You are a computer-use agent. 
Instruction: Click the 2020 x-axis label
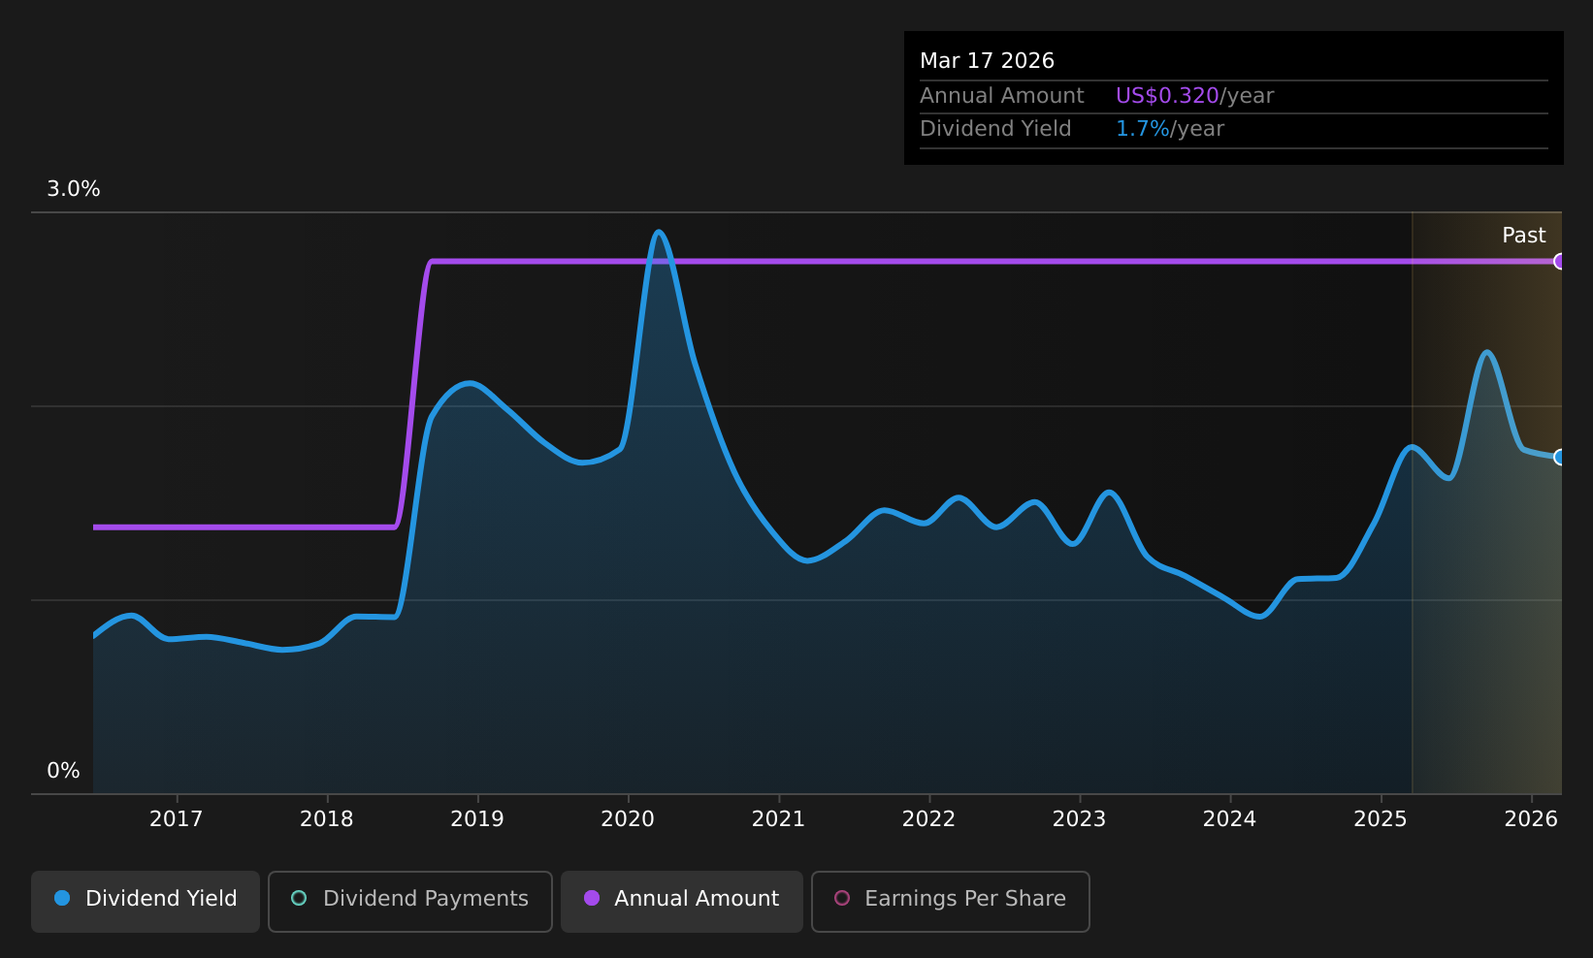tap(628, 819)
